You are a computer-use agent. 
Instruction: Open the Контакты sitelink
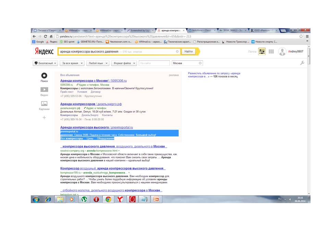(107, 115)
